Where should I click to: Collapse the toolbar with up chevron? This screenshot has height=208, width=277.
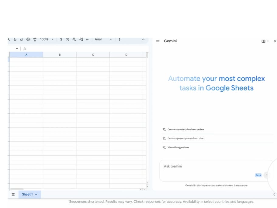[x=143, y=39]
